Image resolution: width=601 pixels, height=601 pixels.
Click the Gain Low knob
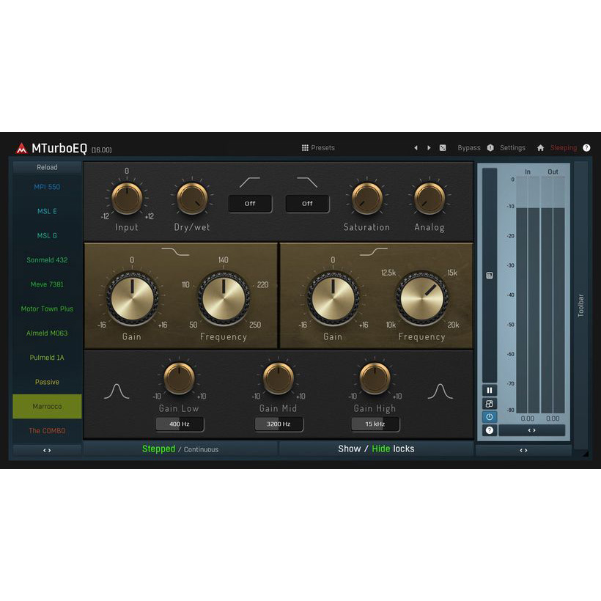(x=179, y=378)
